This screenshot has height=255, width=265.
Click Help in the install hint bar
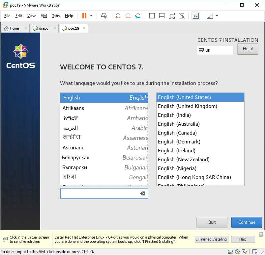(243, 239)
